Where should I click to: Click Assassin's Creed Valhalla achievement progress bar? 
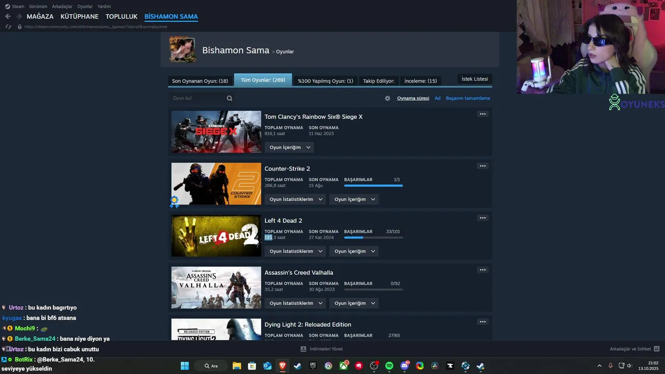(374, 289)
